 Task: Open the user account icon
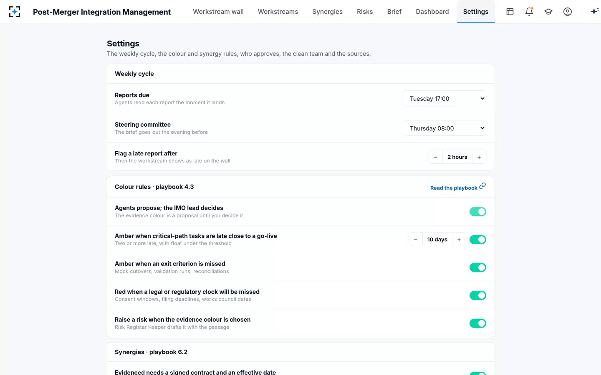(x=568, y=12)
